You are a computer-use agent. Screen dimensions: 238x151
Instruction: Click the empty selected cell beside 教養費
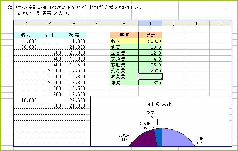tap(150, 76)
